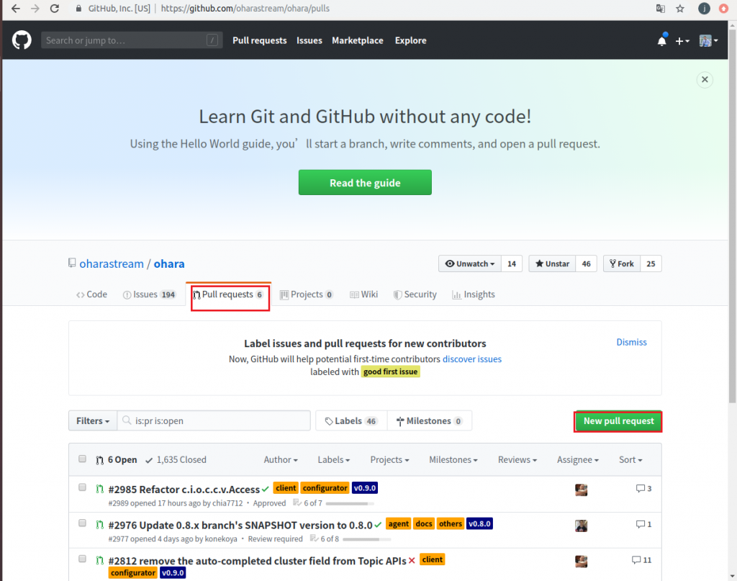737x581 pixels.
Task: Open Issues in the top navigation bar
Action: [309, 40]
